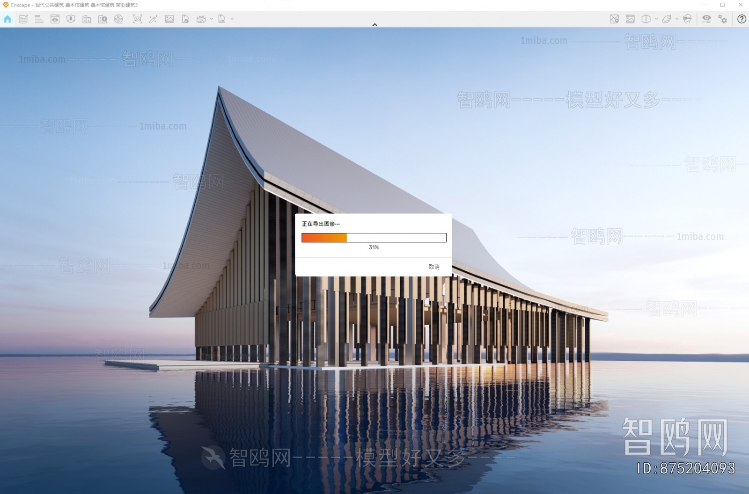Image resolution: width=749 pixels, height=494 pixels.
Task: Enable VR headset mode
Action: (x=687, y=19)
